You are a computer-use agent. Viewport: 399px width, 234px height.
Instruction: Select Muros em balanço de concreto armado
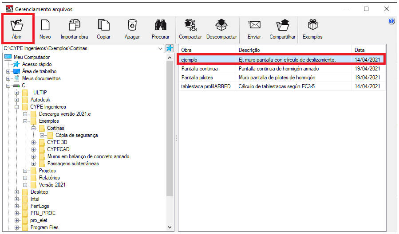[x=88, y=156]
